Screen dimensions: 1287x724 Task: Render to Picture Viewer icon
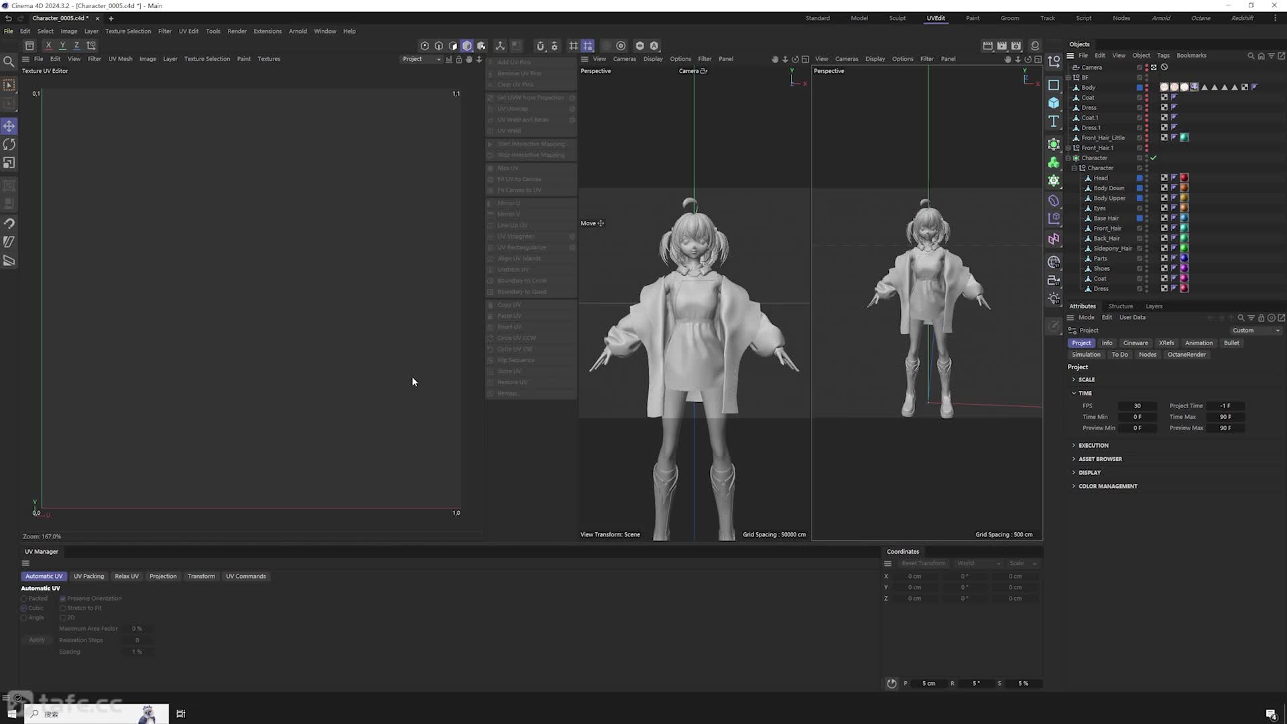pyautogui.click(x=1001, y=46)
